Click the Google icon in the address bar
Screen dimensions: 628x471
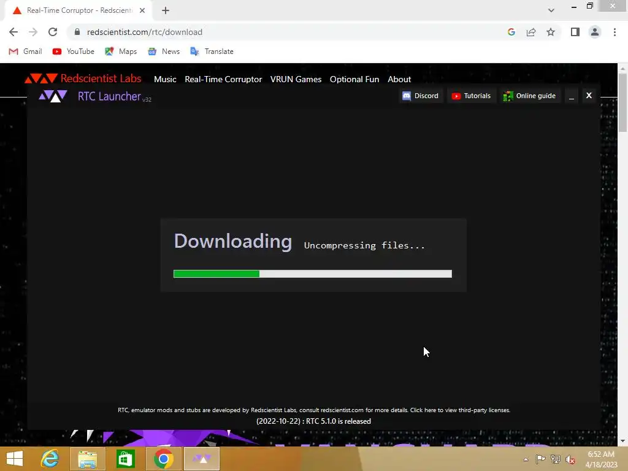point(511,32)
